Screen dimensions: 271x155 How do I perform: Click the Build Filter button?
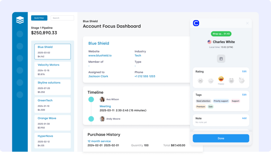pyautogui.click(x=39, y=18)
